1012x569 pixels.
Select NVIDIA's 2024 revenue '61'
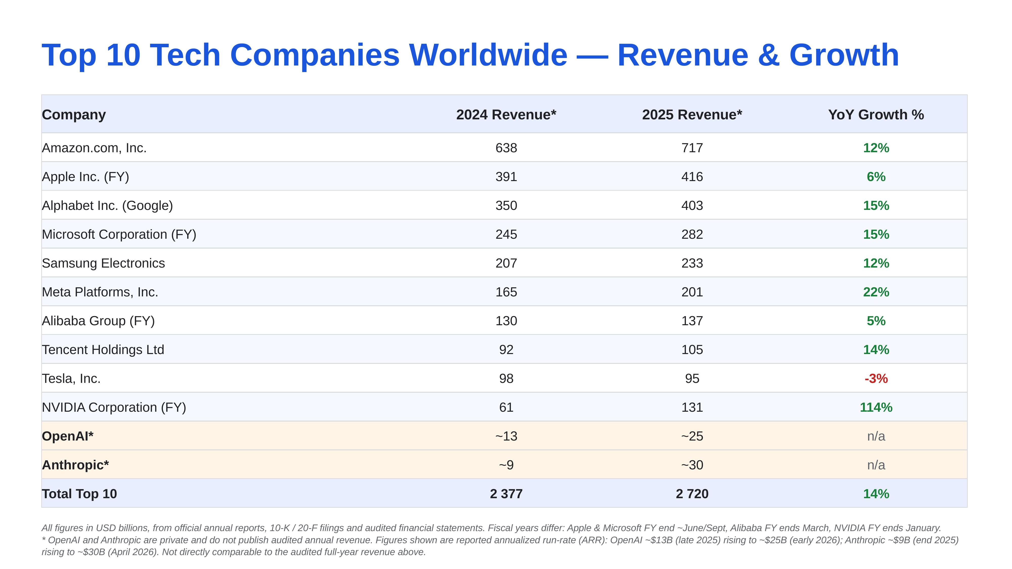(x=506, y=407)
